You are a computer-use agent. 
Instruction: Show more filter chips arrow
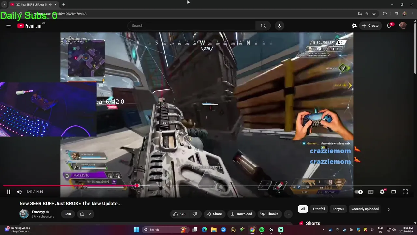click(x=388, y=209)
